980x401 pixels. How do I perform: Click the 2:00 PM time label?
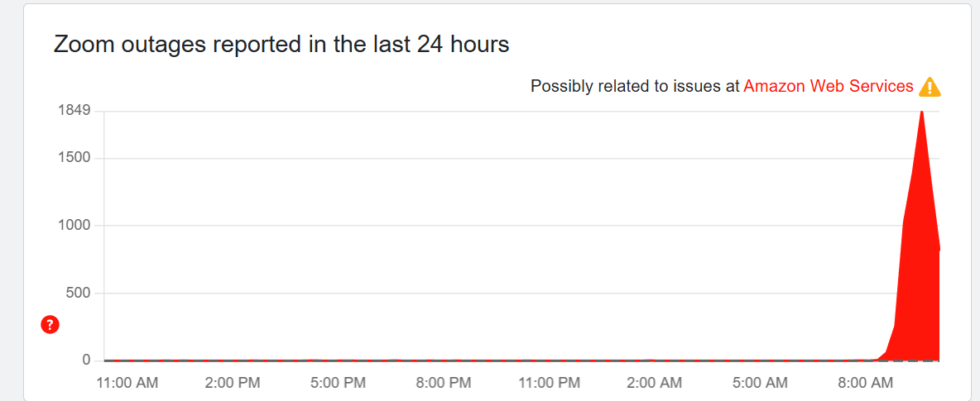point(232,383)
